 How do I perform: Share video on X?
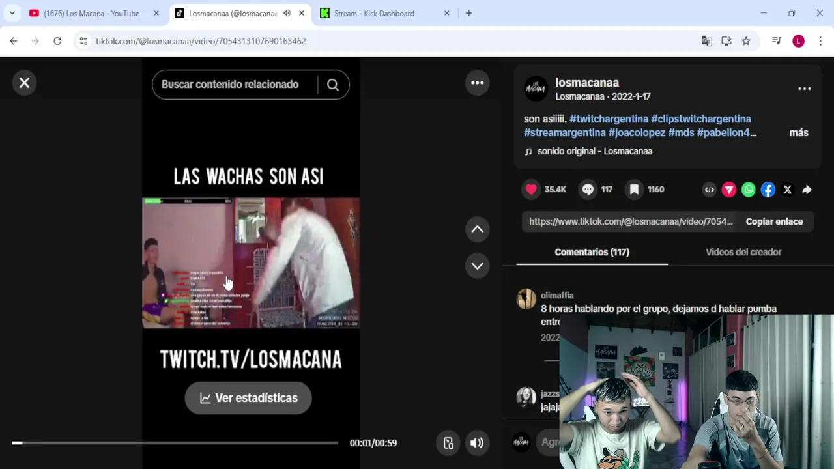(788, 190)
